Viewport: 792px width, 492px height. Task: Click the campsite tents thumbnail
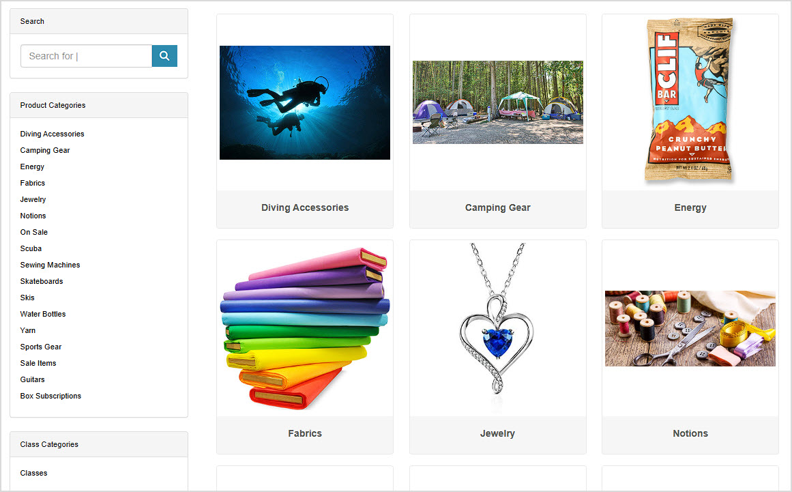[498, 102]
